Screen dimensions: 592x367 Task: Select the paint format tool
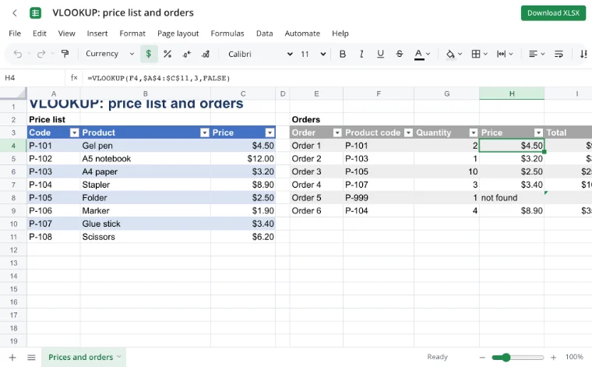coord(65,54)
